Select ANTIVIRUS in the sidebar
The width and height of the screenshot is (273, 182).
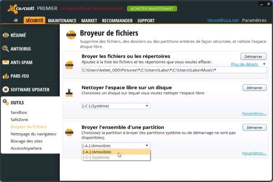[30, 49]
